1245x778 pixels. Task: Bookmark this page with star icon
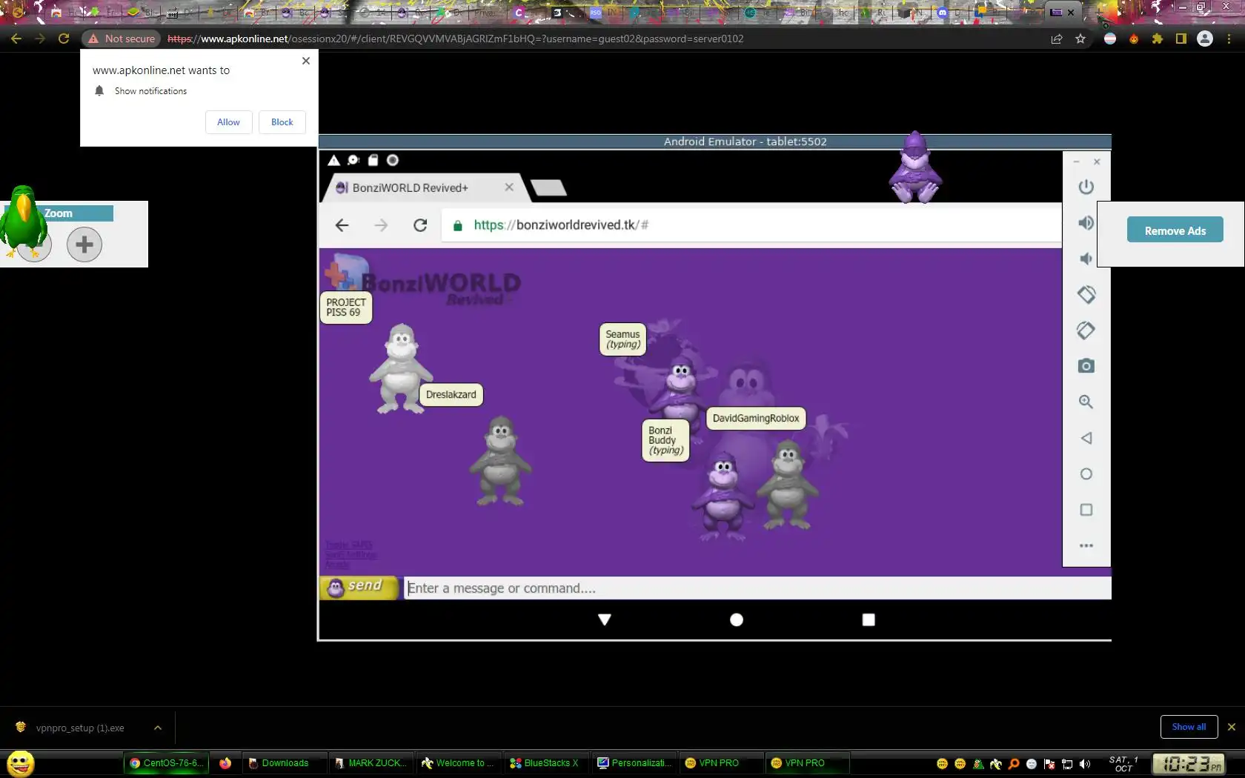(1080, 39)
